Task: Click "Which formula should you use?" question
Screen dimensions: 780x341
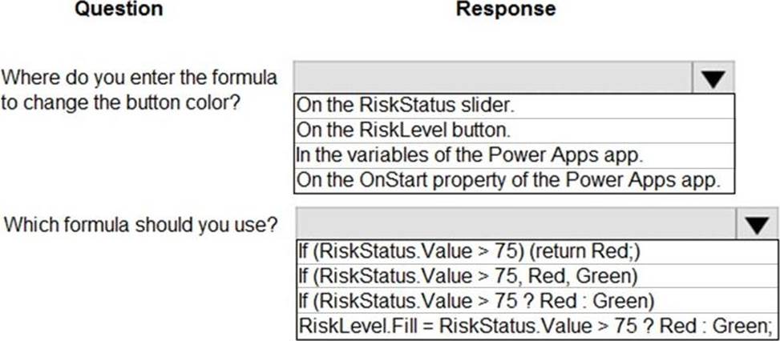Action: (x=141, y=225)
